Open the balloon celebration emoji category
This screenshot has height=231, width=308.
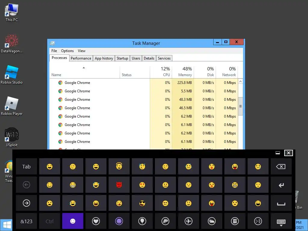[x=142, y=221]
